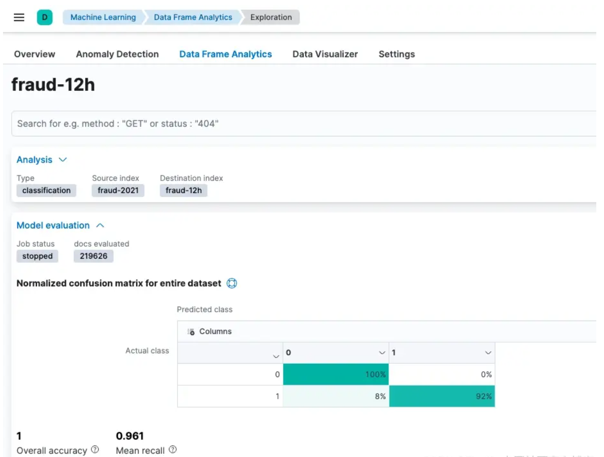The width and height of the screenshot is (604, 457).
Task: Open the Data Visualizer tab
Action: pos(325,54)
